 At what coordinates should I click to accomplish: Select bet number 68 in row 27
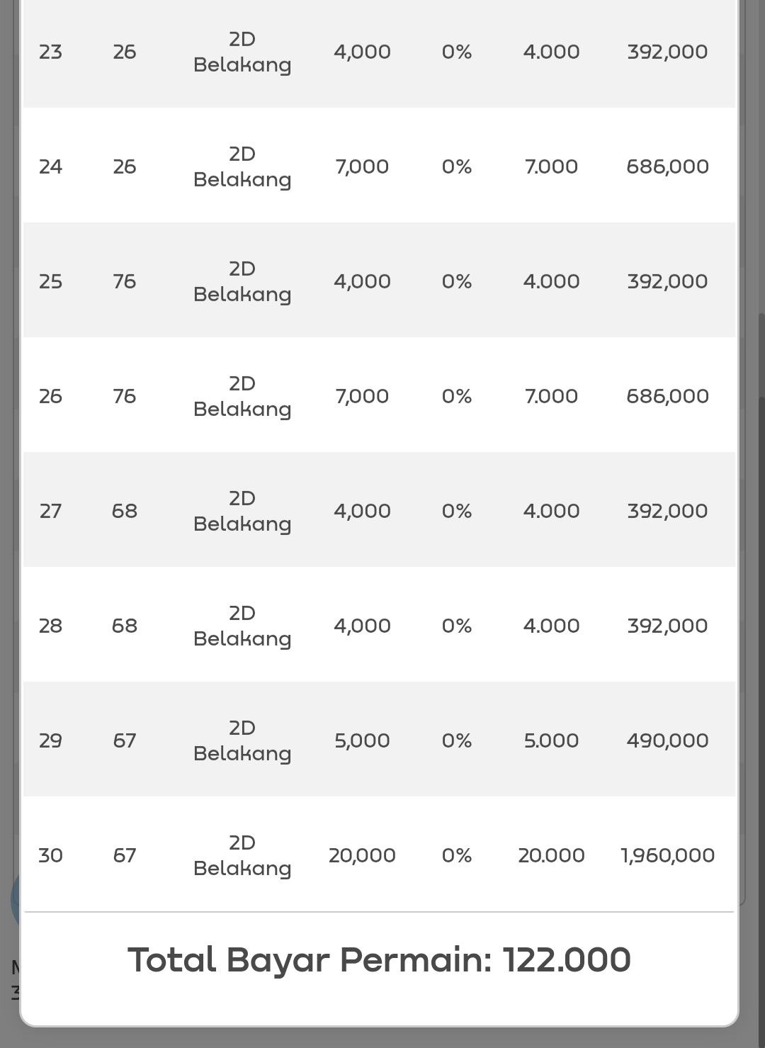pyautogui.click(x=125, y=511)
